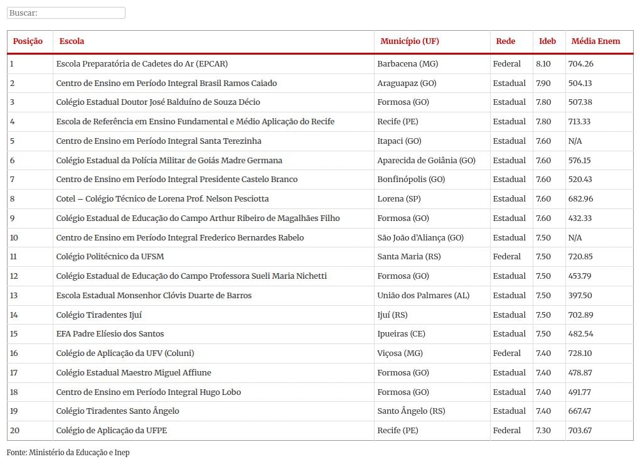Click Enem average 703.67
Image resolution: width=640 pixels, height=464 pixels.
(x=580, y=431)
